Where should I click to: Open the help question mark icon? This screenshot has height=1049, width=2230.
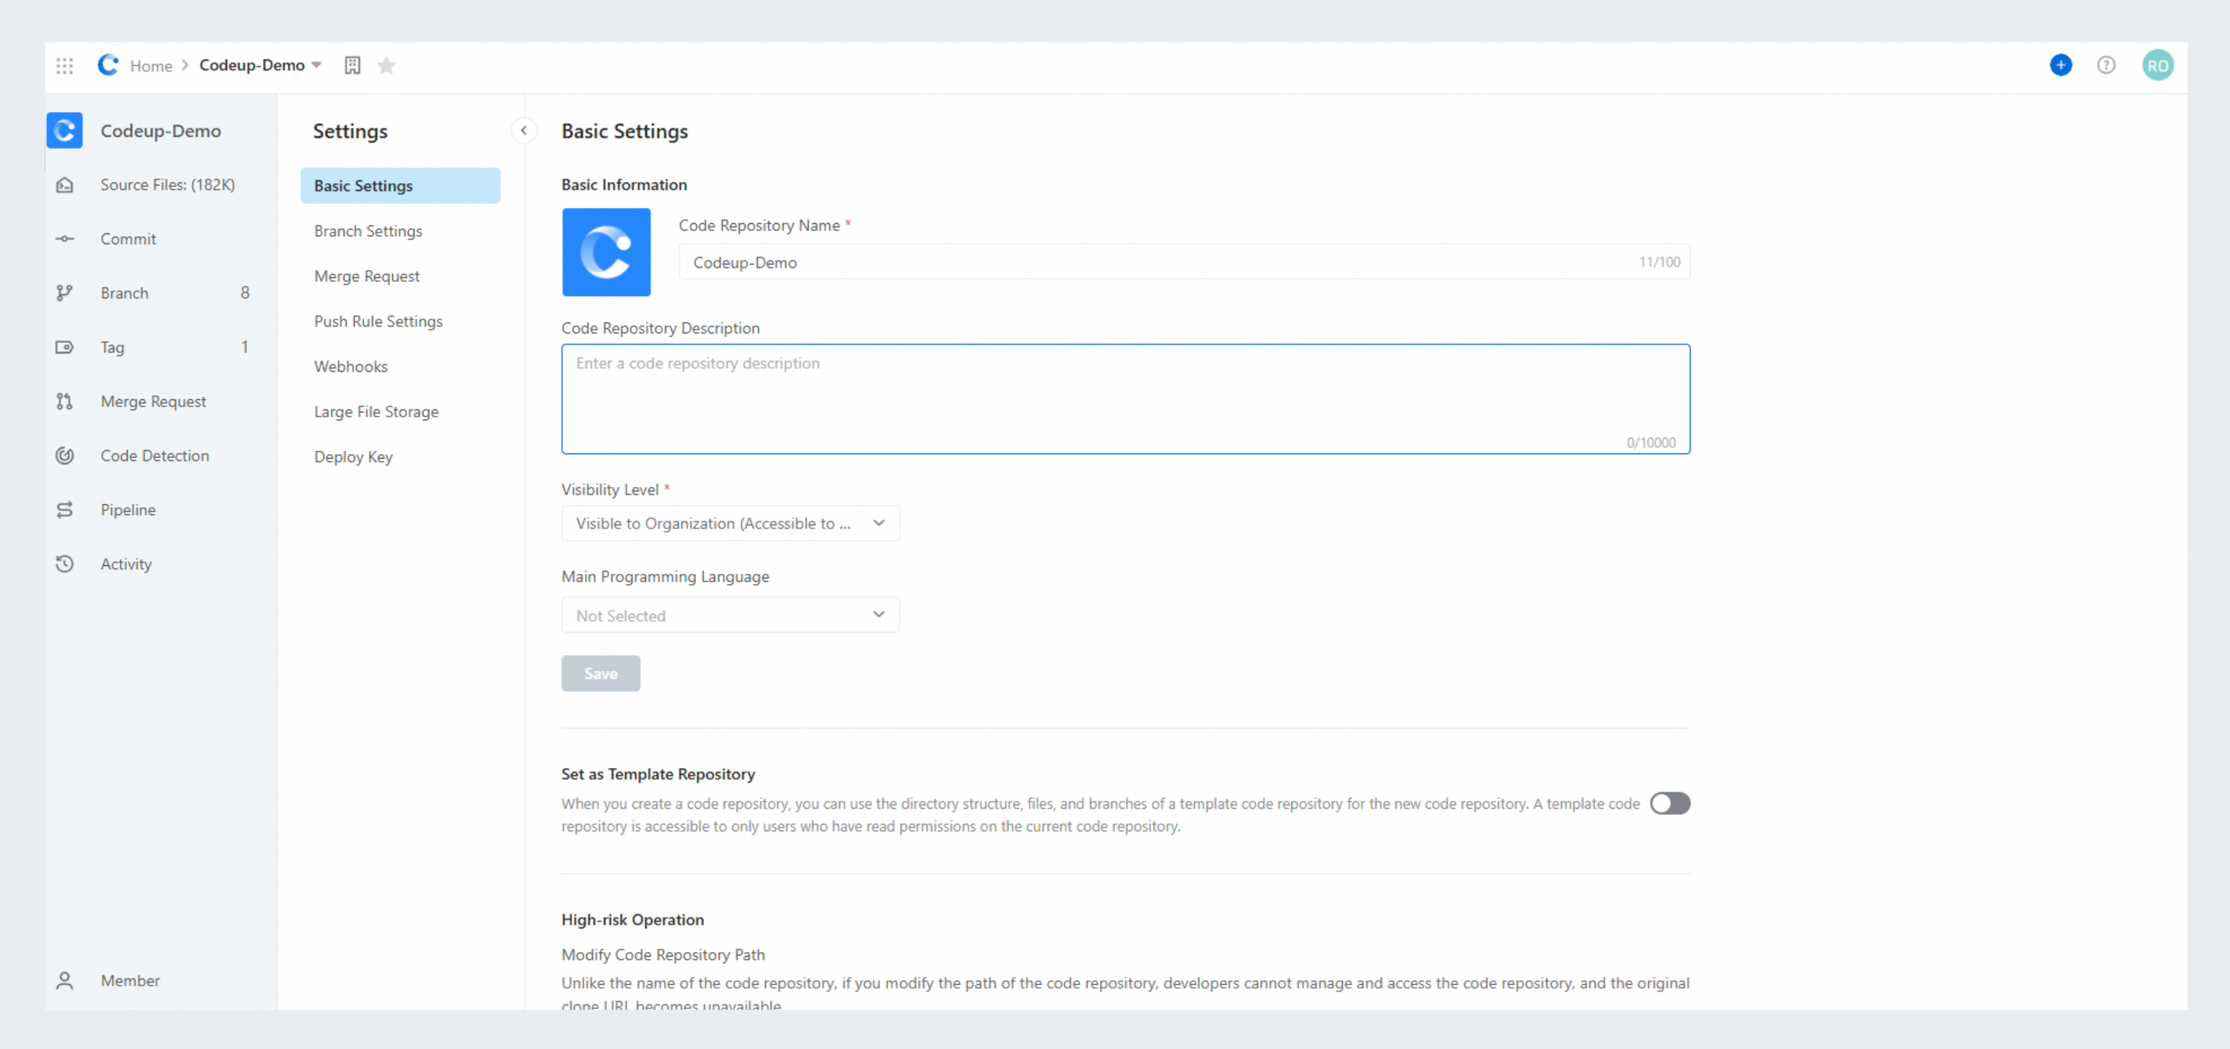point(2106,66)
